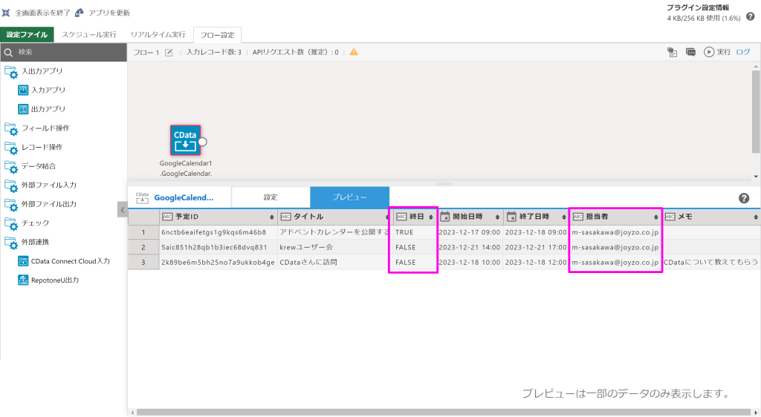Expand the フィールド操作 category
761x417 pixels.
click(x=37, y=128)
